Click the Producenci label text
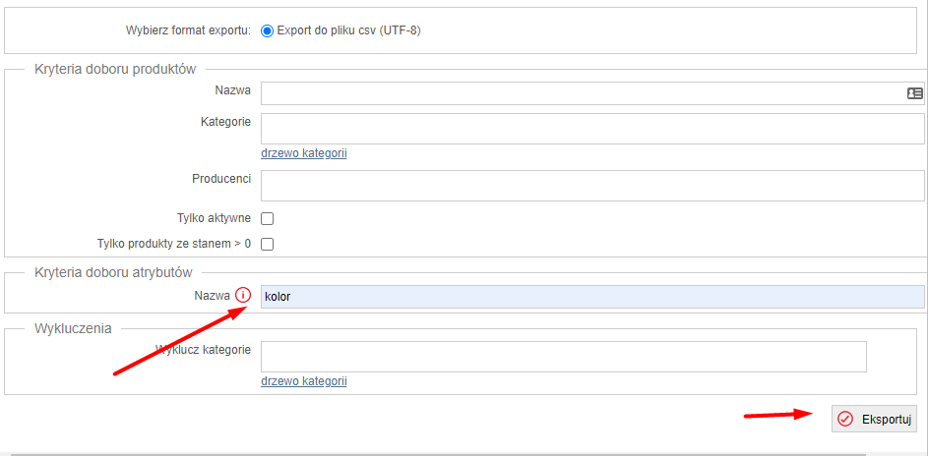928x456 pixels. click(221, 179)
